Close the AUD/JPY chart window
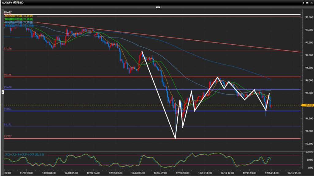The image size is (314, 176). [x=311, y=2]
